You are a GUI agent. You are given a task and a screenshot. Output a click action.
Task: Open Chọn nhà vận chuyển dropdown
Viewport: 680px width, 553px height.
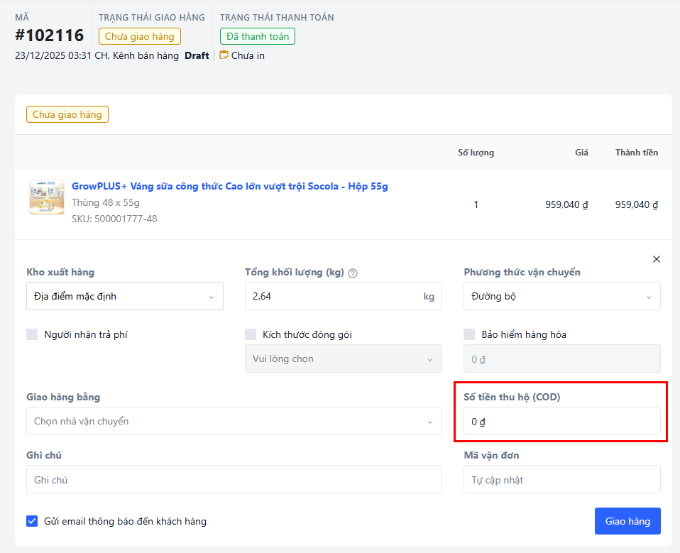[234, 421]
